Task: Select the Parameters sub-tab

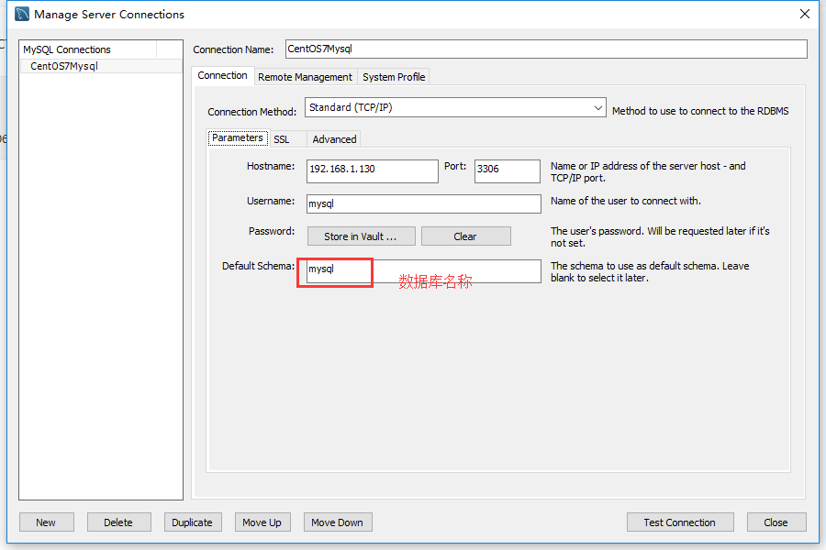Action: (x=238, y=137)
